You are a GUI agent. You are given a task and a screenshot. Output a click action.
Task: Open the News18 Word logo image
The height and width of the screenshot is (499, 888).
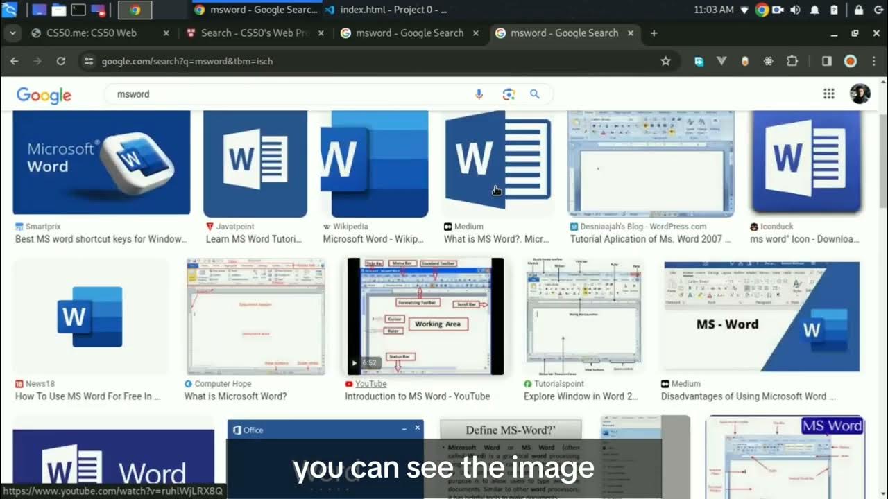(x=90, y=317)
